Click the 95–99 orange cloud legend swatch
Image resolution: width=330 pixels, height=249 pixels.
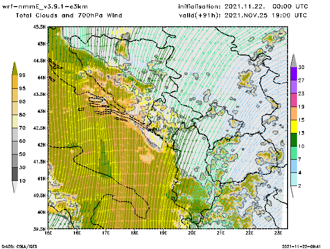[x=15, y=82]
